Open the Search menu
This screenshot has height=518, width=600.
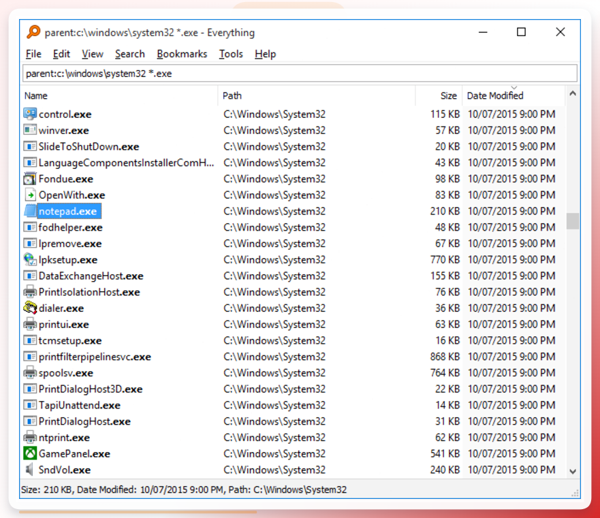[x=129, y=54]
